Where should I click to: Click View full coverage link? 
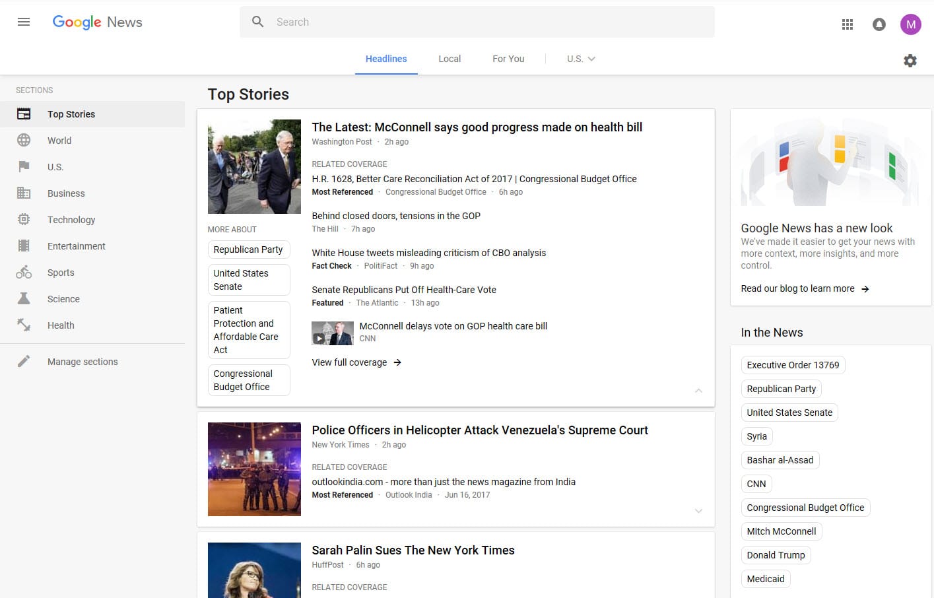click(356, 362)
